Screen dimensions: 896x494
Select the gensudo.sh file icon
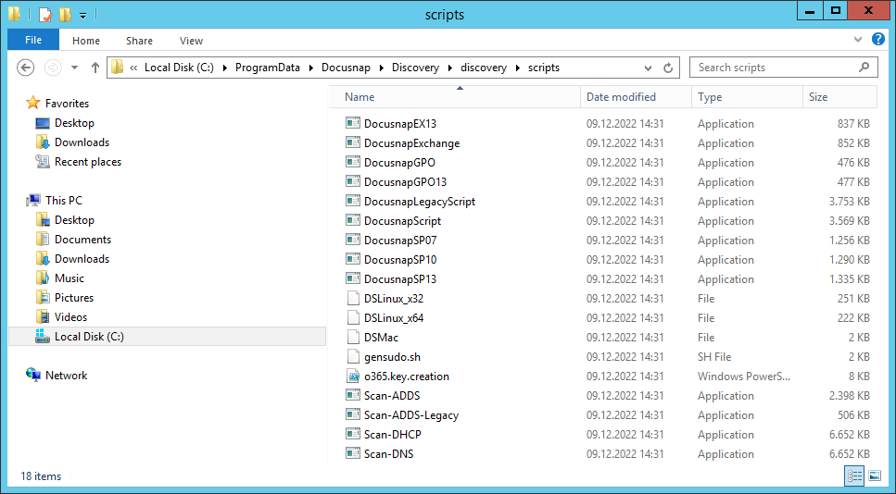click(x=353, y=356)
